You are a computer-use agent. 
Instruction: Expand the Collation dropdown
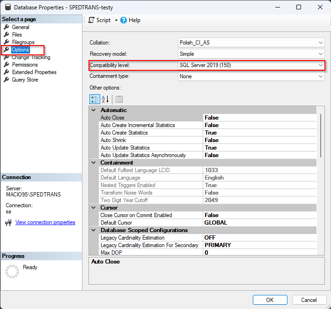coord(320,43)
